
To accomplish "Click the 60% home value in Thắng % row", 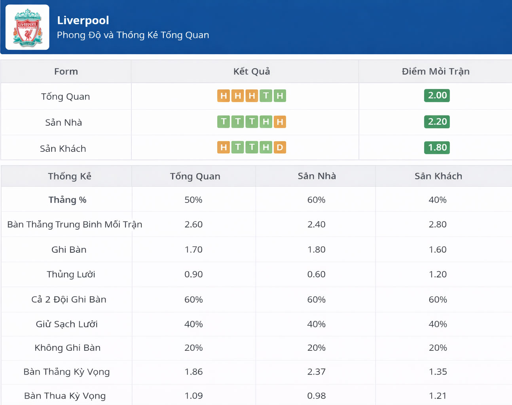I will tap(317, 200).
